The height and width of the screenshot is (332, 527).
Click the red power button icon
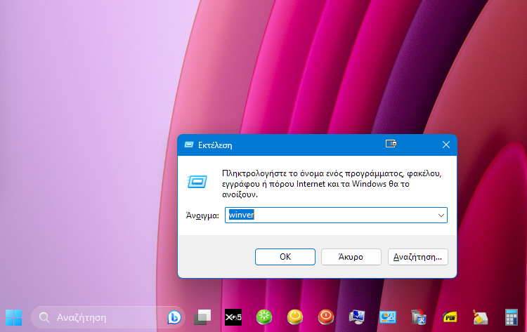(326, 317)
